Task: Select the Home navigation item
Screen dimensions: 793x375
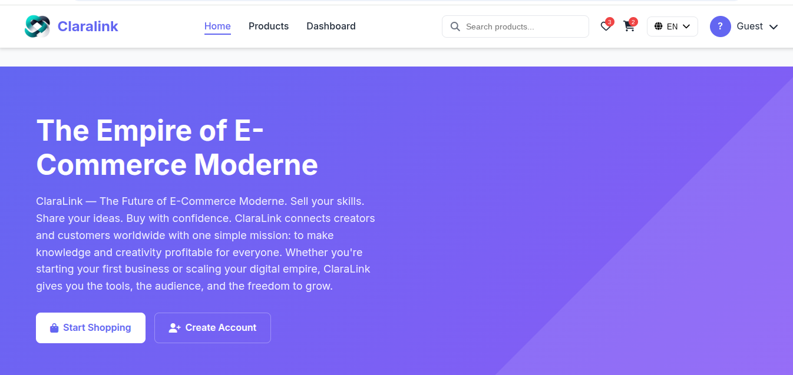Action: click(217, 26)
